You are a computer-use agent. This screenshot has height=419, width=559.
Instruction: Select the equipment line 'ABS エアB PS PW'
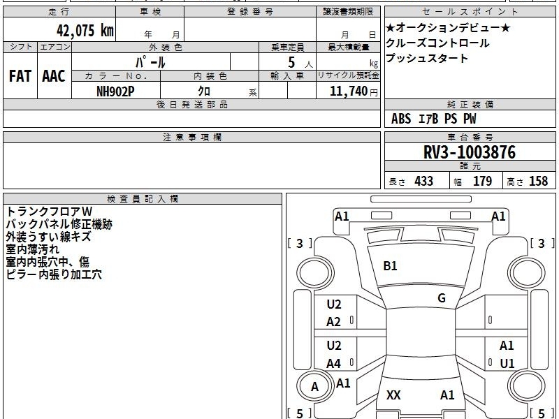click(x=433, y=119)
